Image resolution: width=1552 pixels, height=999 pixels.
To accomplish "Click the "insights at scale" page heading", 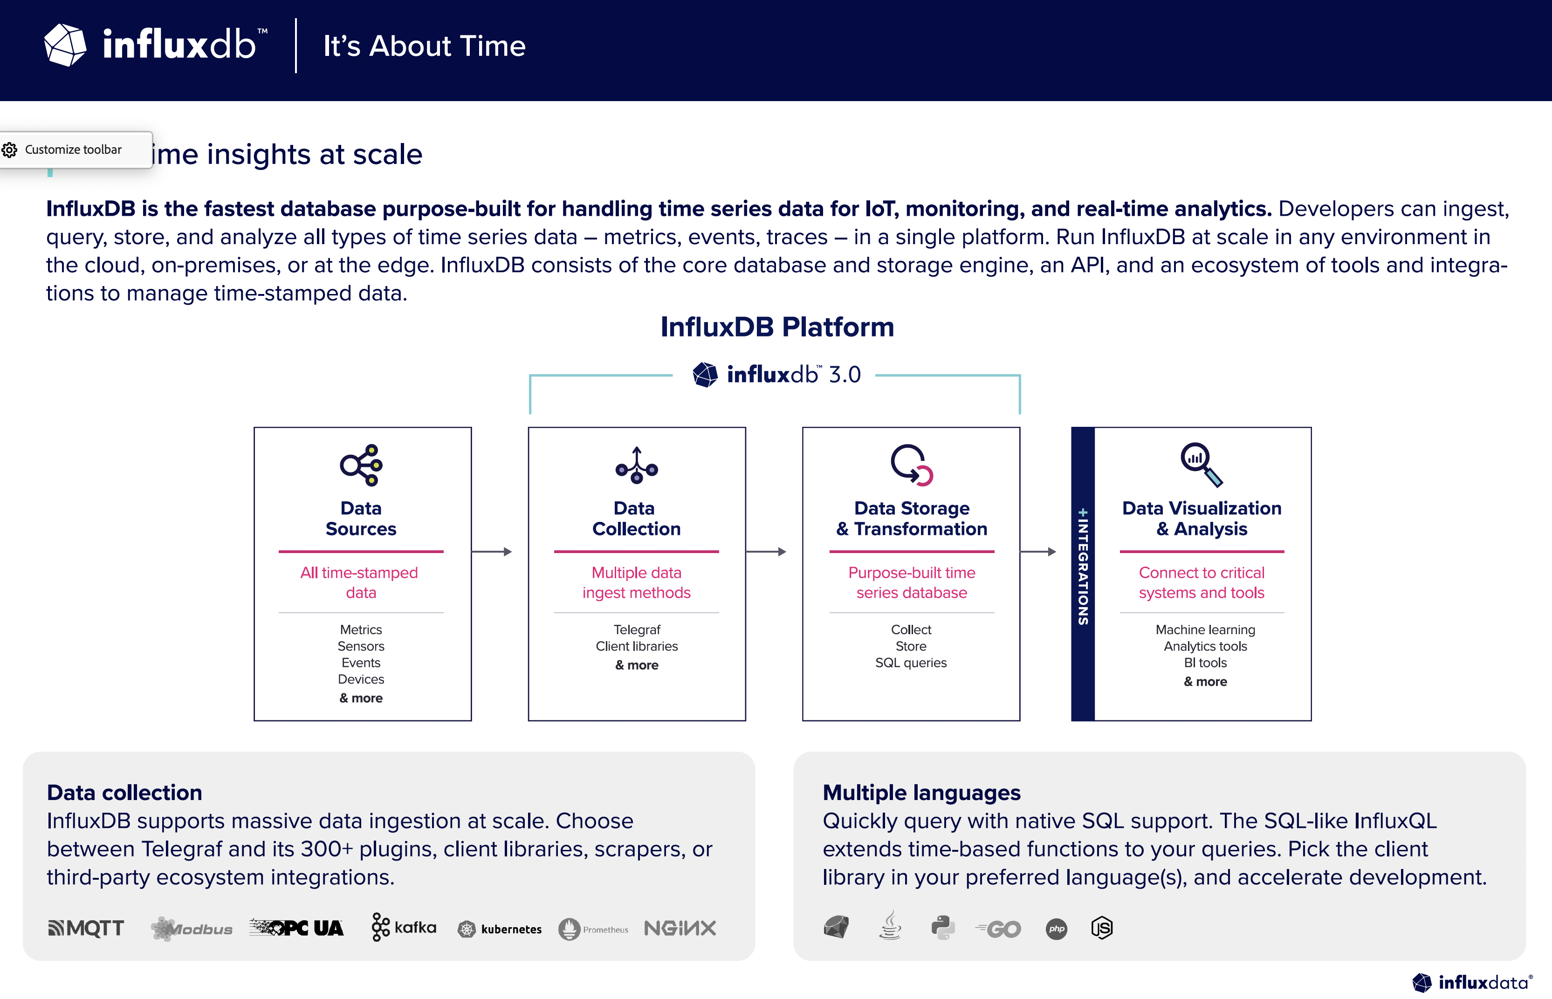I will pyautogui.click(x=288, y=154).
